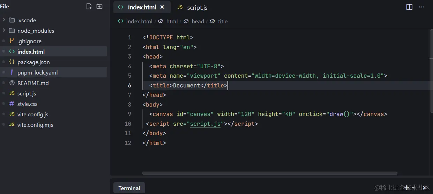433x194 pixels.
Task: Split the editor with the layout icon
Action: [410, 7]
